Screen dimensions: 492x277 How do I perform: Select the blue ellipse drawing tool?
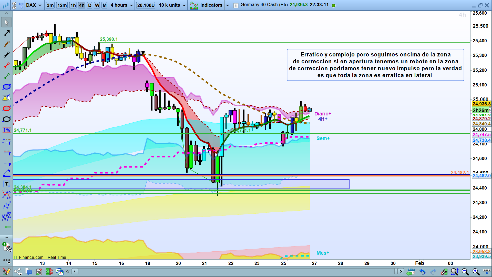tap(6, 87)
